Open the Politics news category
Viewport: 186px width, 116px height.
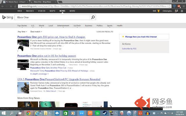99,26
